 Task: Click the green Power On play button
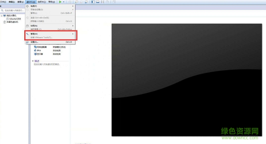[60, 2]
